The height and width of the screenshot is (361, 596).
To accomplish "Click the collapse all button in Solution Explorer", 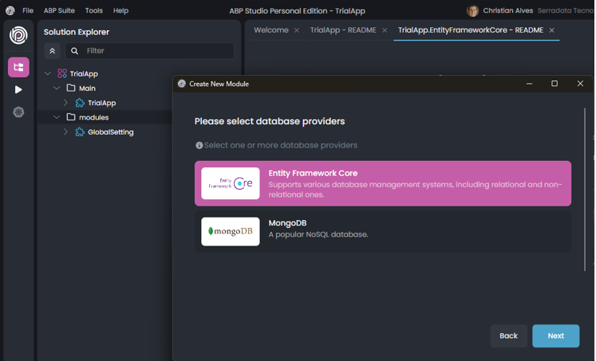I will (53, 51).
